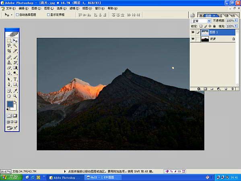This screenshot has width=241, height=181.
Task: Hide layer 1 using its eye icon
Action: coord(193,32)
